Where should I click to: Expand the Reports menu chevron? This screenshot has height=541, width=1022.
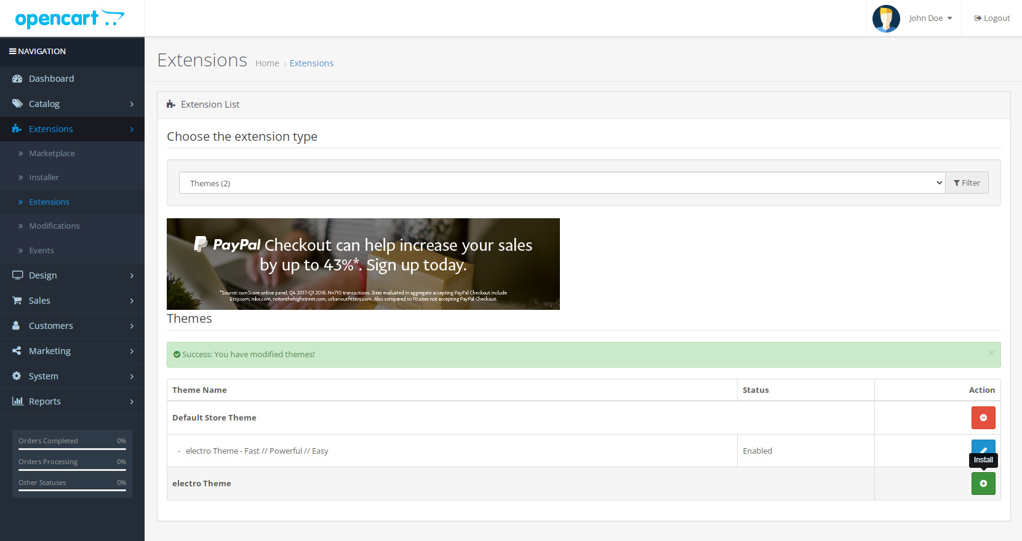132,401
